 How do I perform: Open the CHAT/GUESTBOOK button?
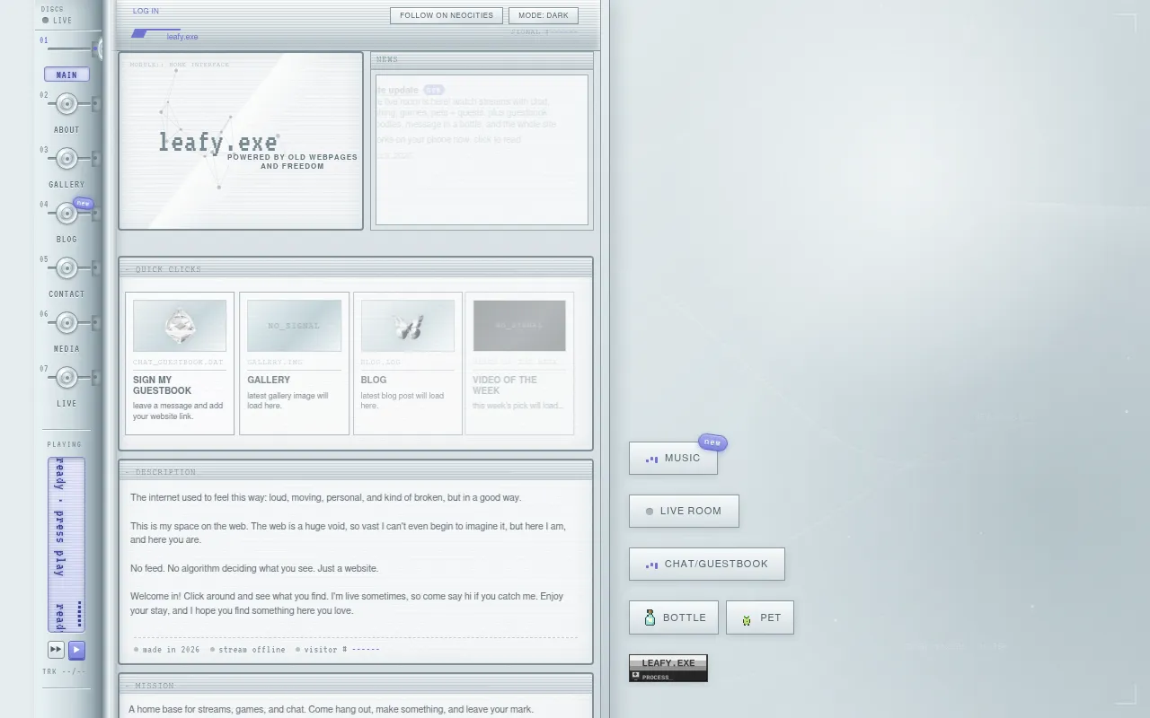click(707, 564)
